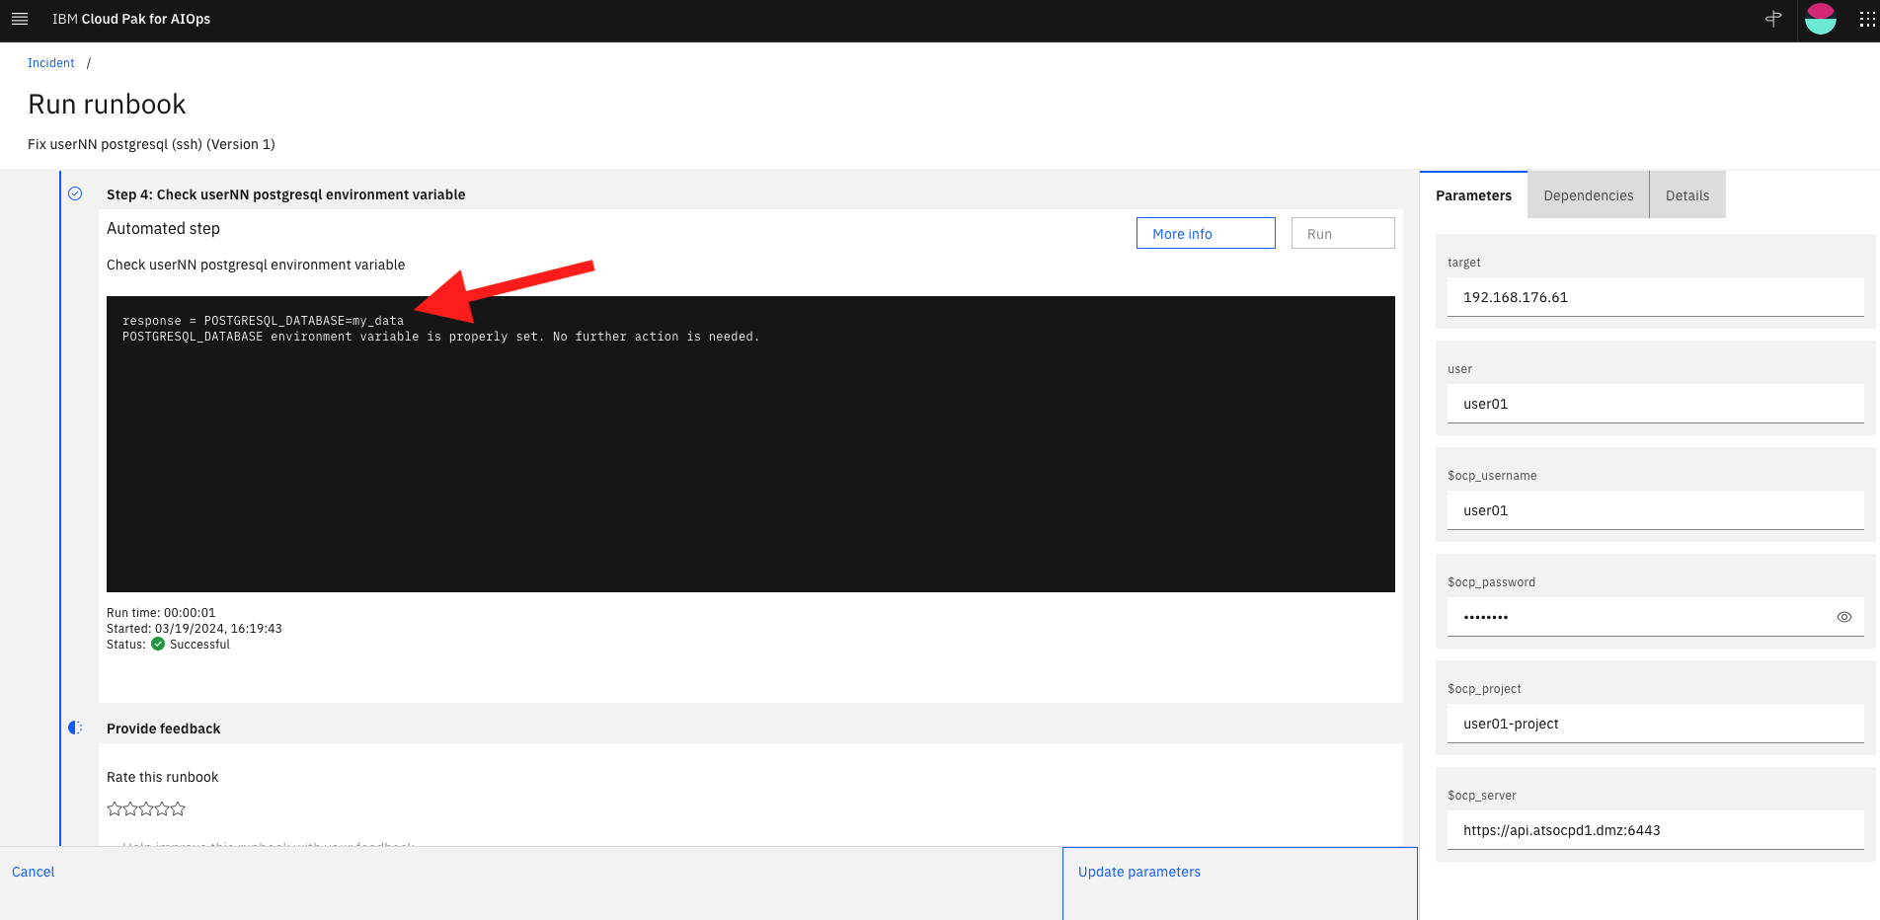Click the Cancel link
This screenshot has width=1880, height=920.
click(33, 872)
